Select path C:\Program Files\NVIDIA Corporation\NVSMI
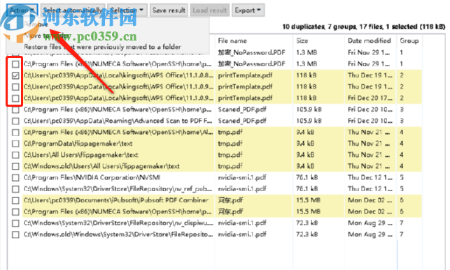The height and width of the screenshot is (270, 450). tap(92, 178)
